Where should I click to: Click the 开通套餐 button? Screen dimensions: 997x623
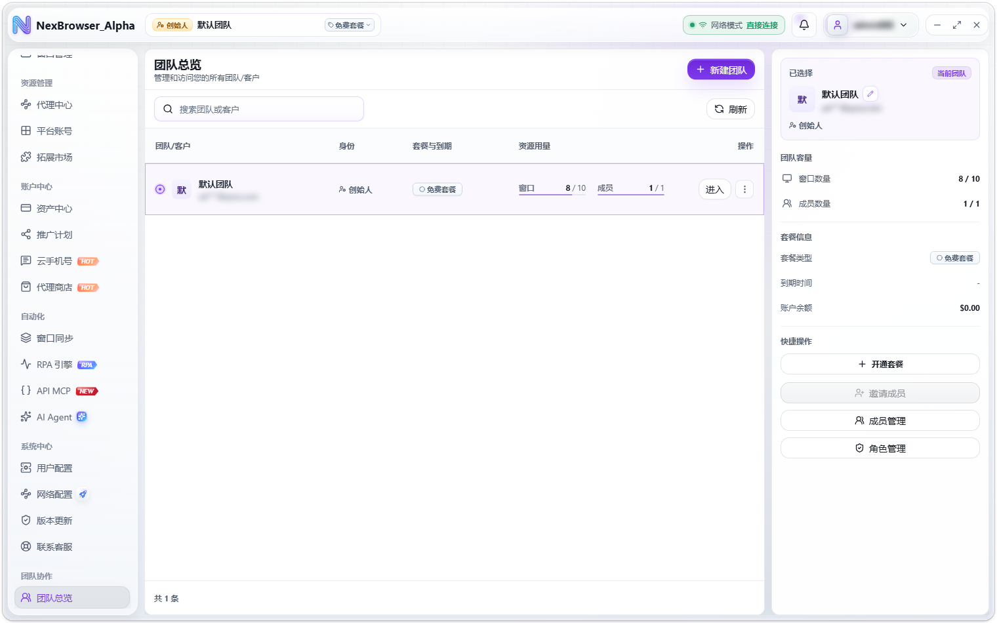(x=880, y=364)
